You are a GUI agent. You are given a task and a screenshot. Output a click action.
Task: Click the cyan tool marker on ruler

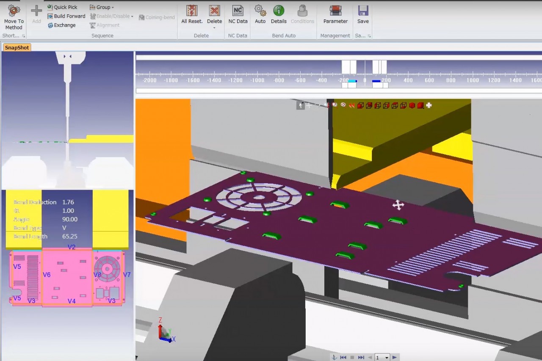(x=352, y=81)
